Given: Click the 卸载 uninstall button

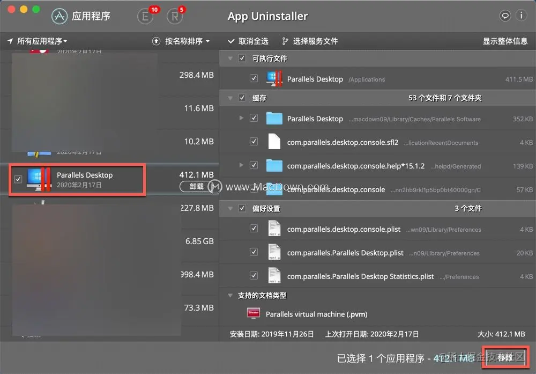Looking at the screenshot, I should tap(197, 187).
